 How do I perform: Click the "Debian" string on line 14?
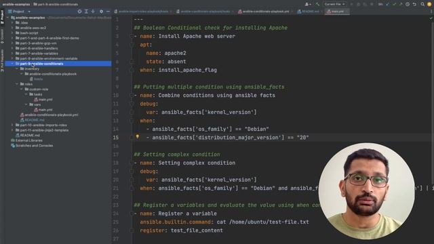[x=256, y=129]
